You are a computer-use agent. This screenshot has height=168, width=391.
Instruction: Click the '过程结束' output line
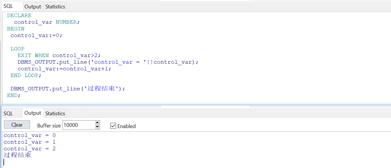click(17, 155)
